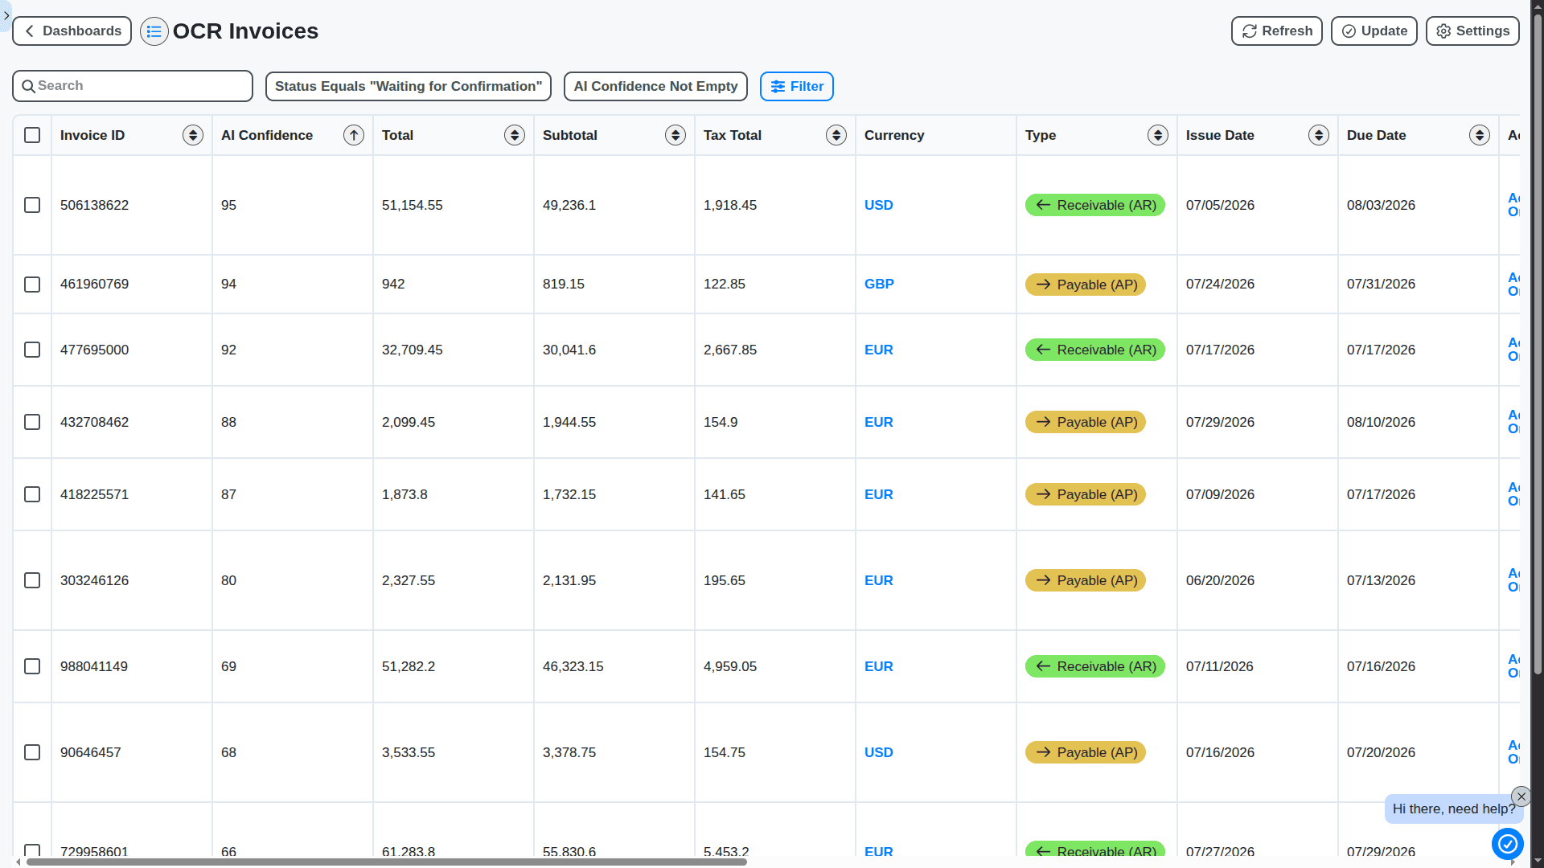This screenshot has height=868, width=1544.
Task: Close the help chat bubble
Action: (x=1521, y=796)
